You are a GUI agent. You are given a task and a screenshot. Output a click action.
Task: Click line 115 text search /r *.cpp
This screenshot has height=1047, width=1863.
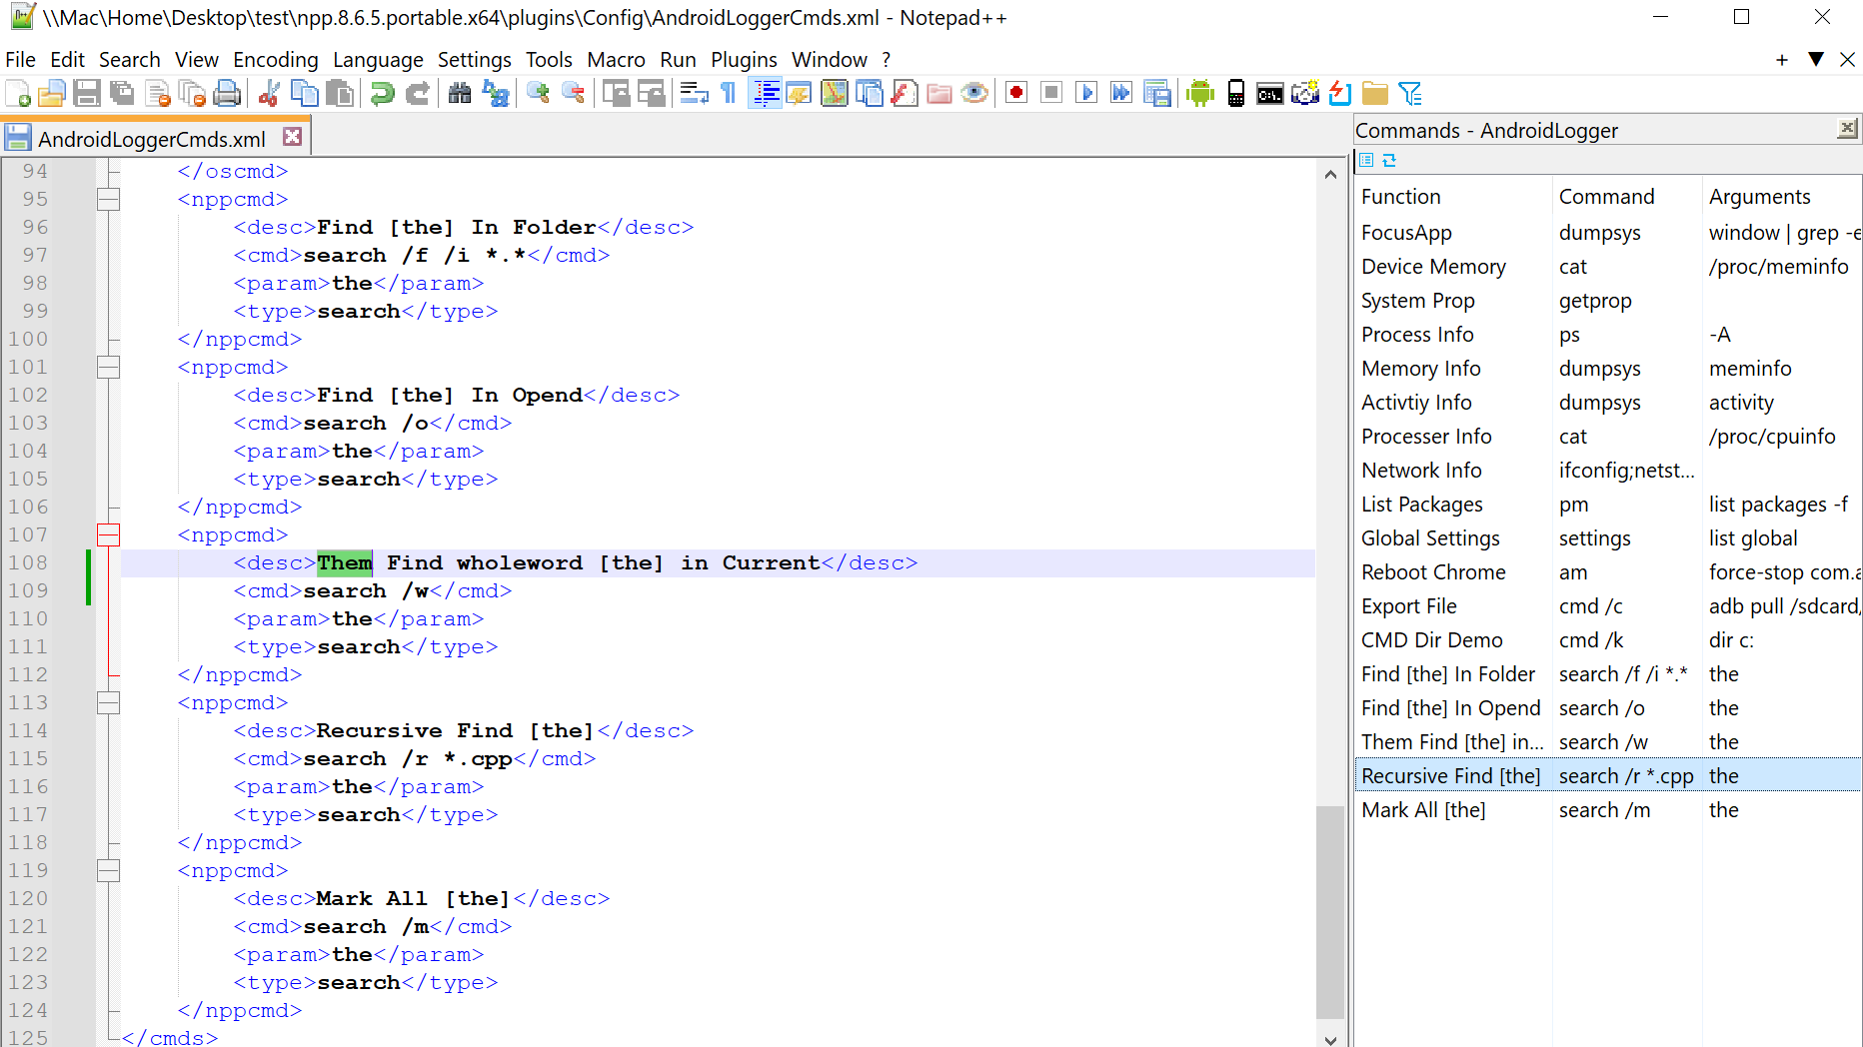point(408,758)
